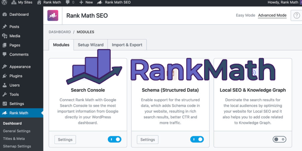The image size is (302, 151).
Task: Click the Posts pushpin icon
Action: [x=5, y=27]
